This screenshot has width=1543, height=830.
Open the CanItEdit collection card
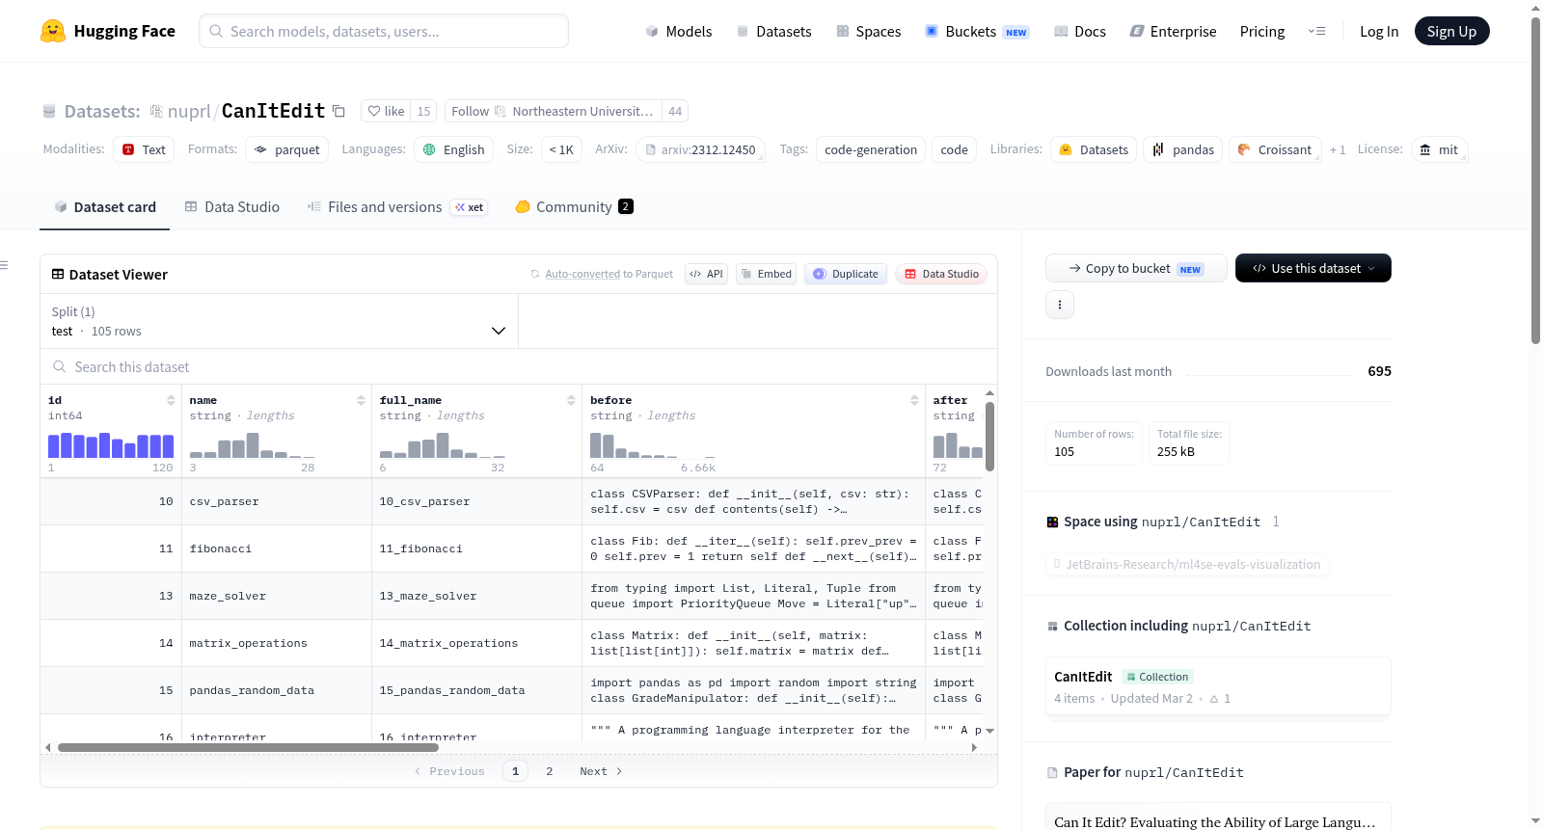point(1218,686)
